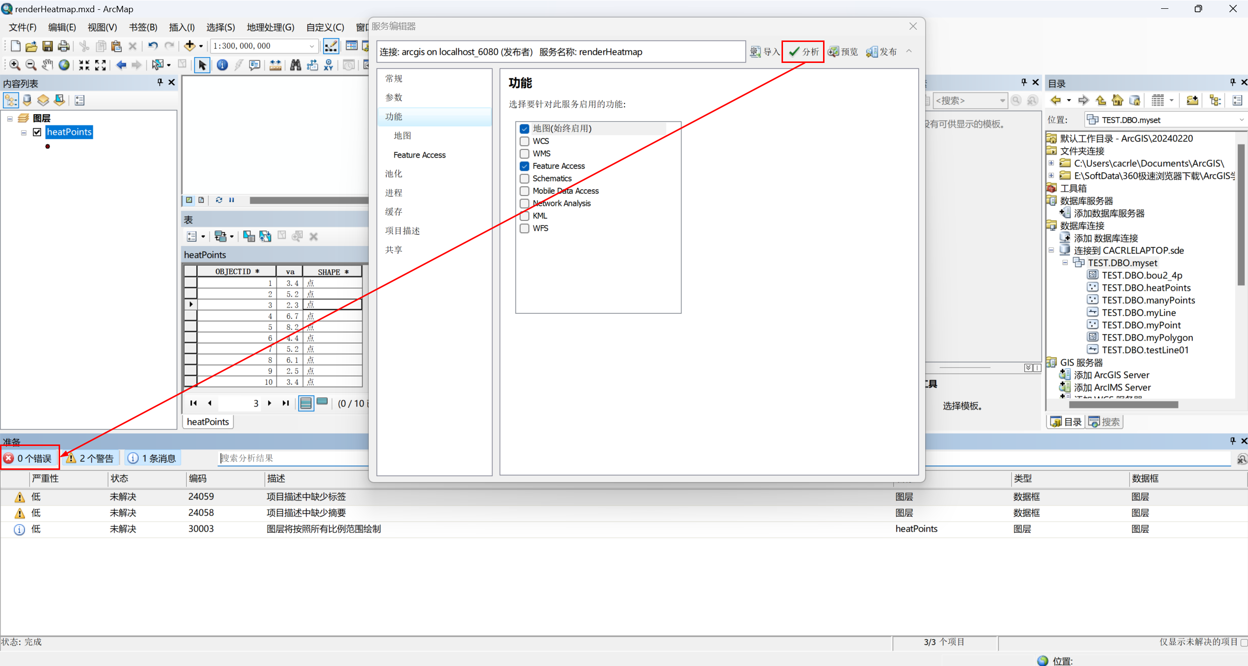Select 缓存 in service editor sidebar
Image resolution: width=1248 pixels, height=666 pixels.
pyautogui.click(x=394, y=212)
